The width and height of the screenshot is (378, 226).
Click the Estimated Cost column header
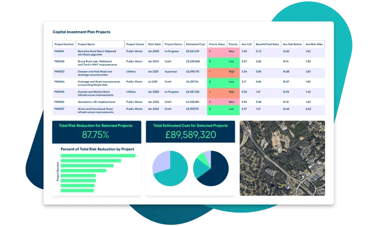tap(195, 44)
